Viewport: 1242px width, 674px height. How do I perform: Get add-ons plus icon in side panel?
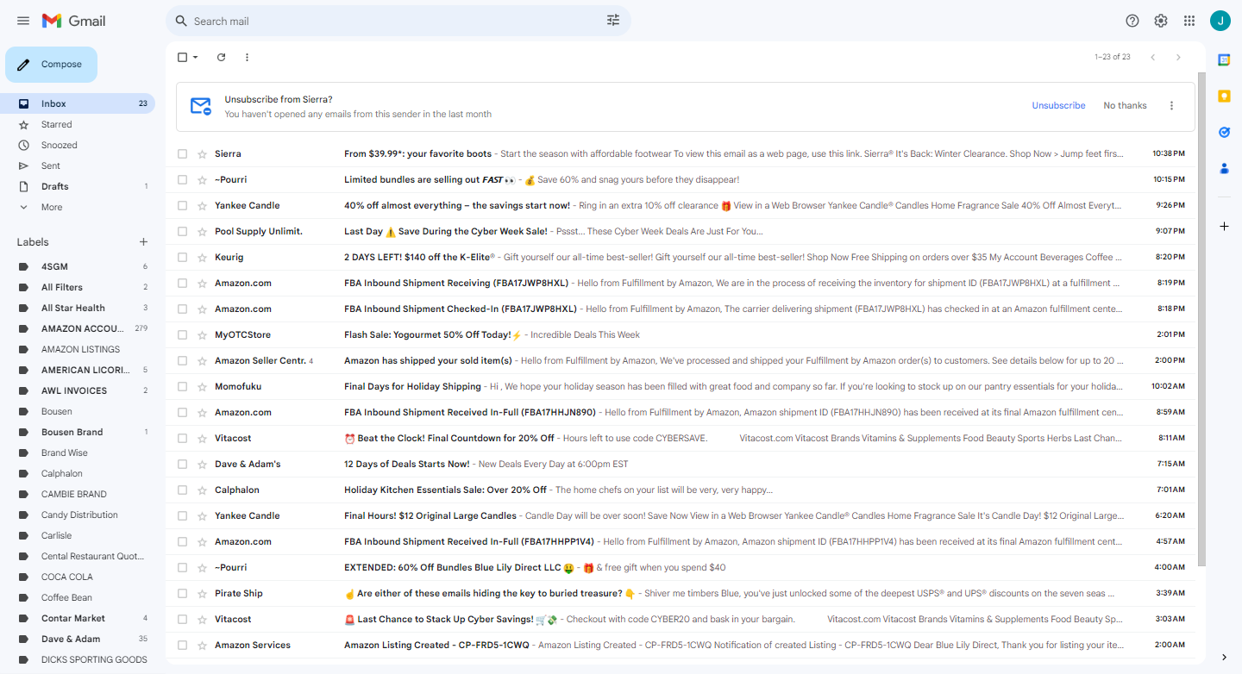pyautogui.click(x=1224, y=226)
